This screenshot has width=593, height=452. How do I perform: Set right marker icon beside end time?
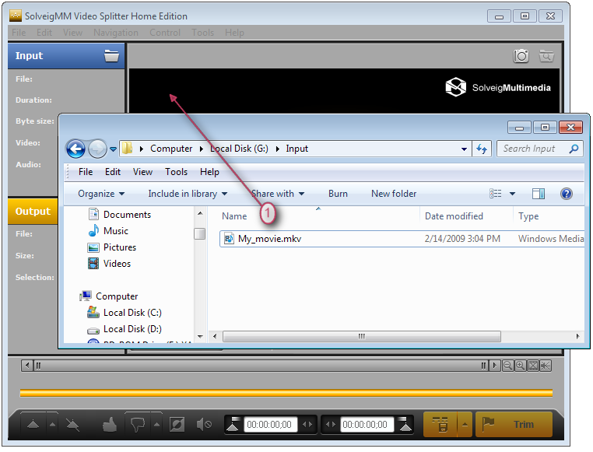point(405,425)
